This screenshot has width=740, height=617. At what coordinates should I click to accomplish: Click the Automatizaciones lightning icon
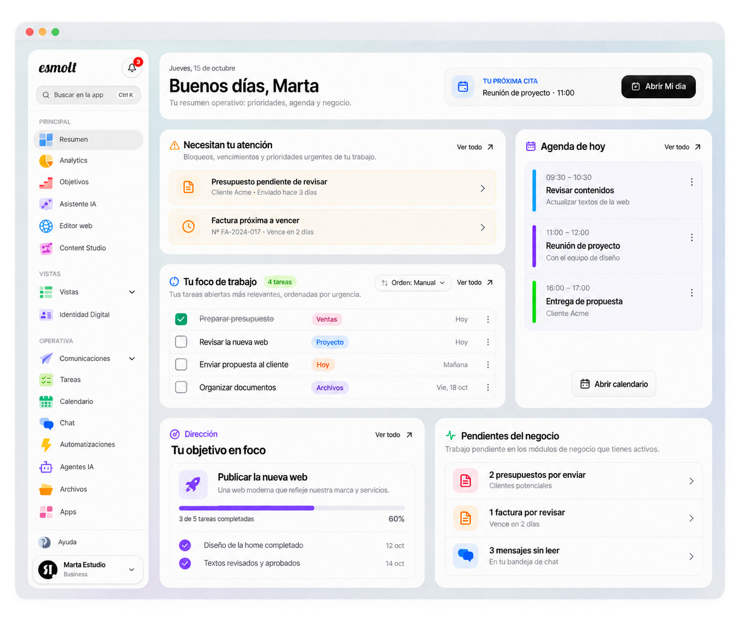[46, 445]
